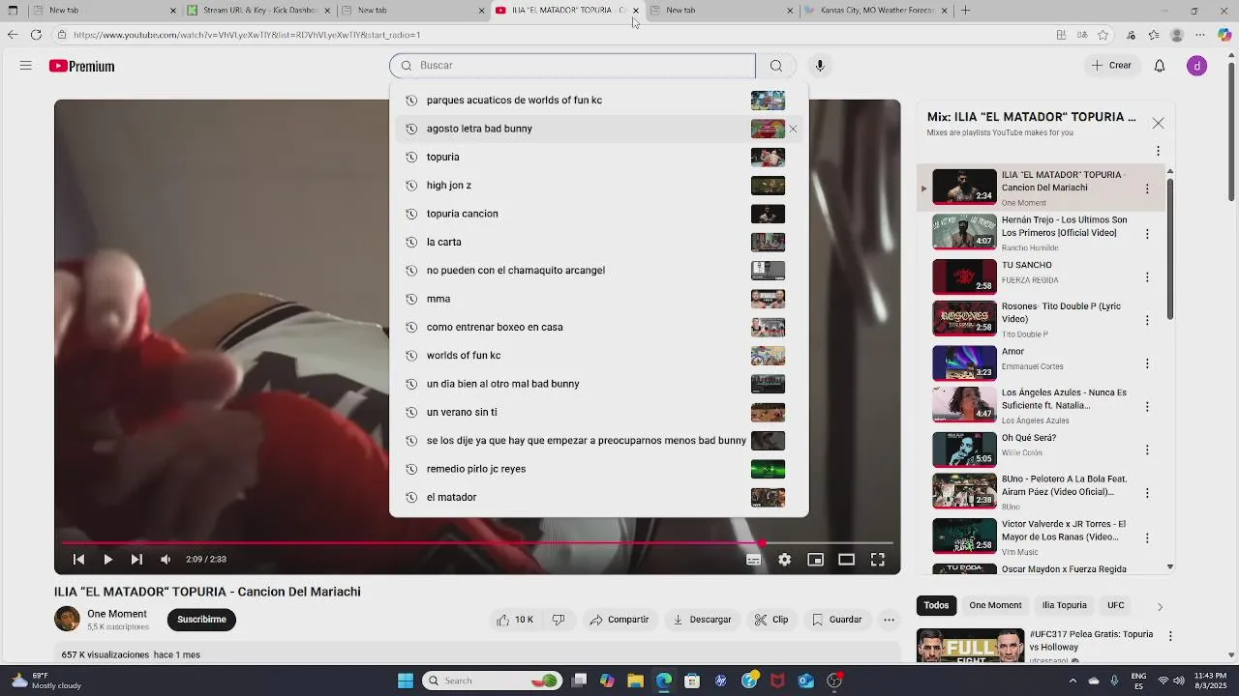
Task: Like the video with 10 K button
Action: click(515, 620)
